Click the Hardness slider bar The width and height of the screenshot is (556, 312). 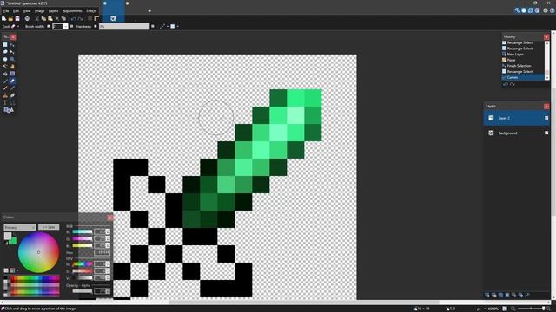(x=124, y=26)
